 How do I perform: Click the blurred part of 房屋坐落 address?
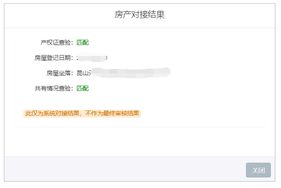tap(131, 73)
